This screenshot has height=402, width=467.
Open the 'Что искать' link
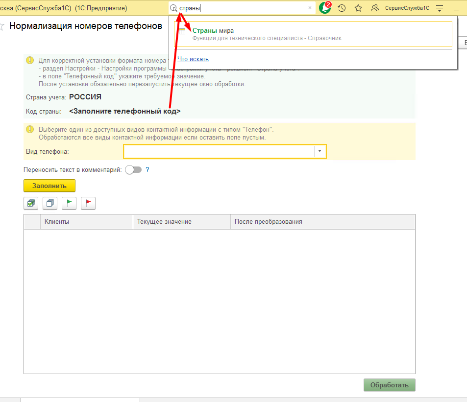coord(193,59)
